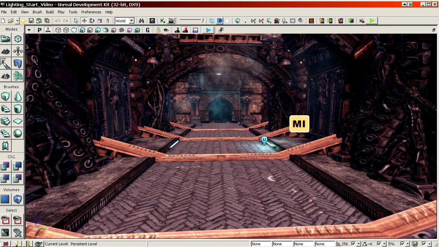Click Build Geometry cube icon
Screen dimensions: 439x247
tap(237, 21)
